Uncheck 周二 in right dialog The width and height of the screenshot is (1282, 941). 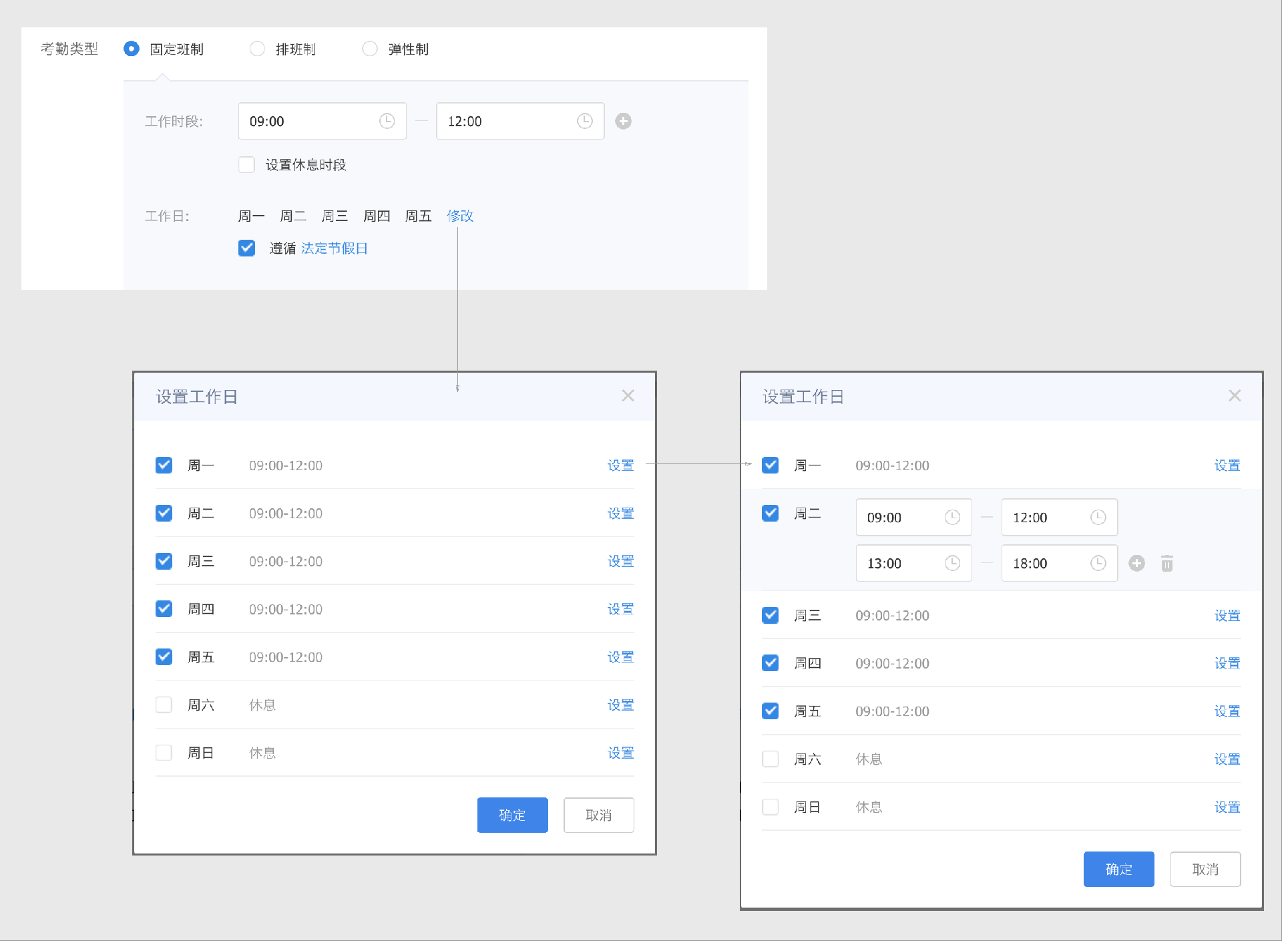click(x=771, y=513)
